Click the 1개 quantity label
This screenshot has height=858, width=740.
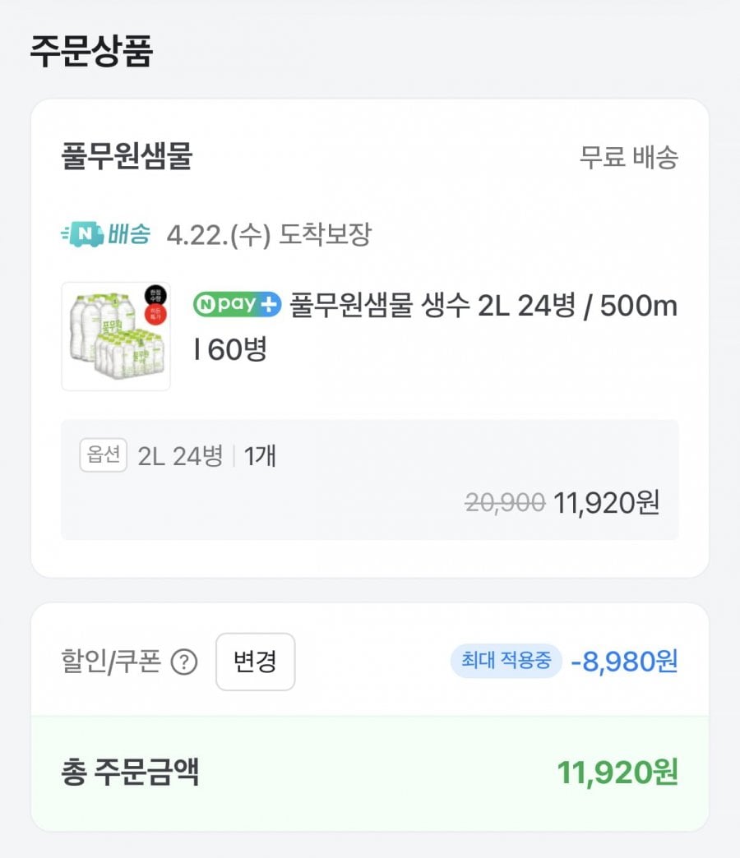pyautogui.click(x=260, y=456)
